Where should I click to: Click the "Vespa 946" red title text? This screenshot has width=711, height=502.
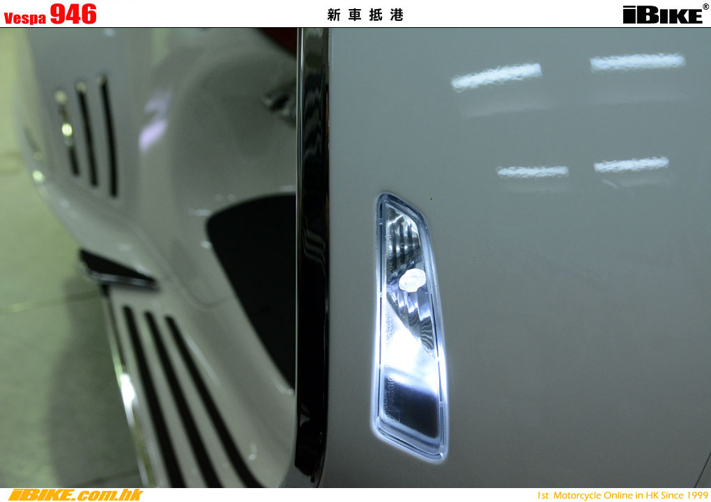(x=50, y=14)
